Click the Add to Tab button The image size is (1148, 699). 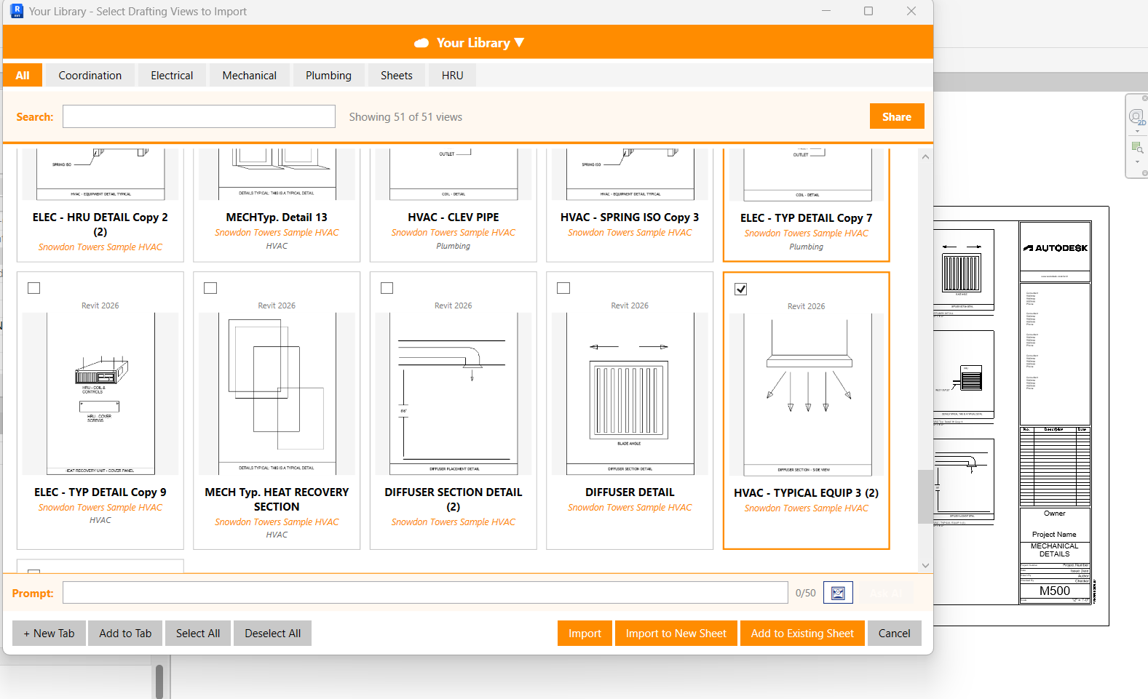(x=125, y=633)
